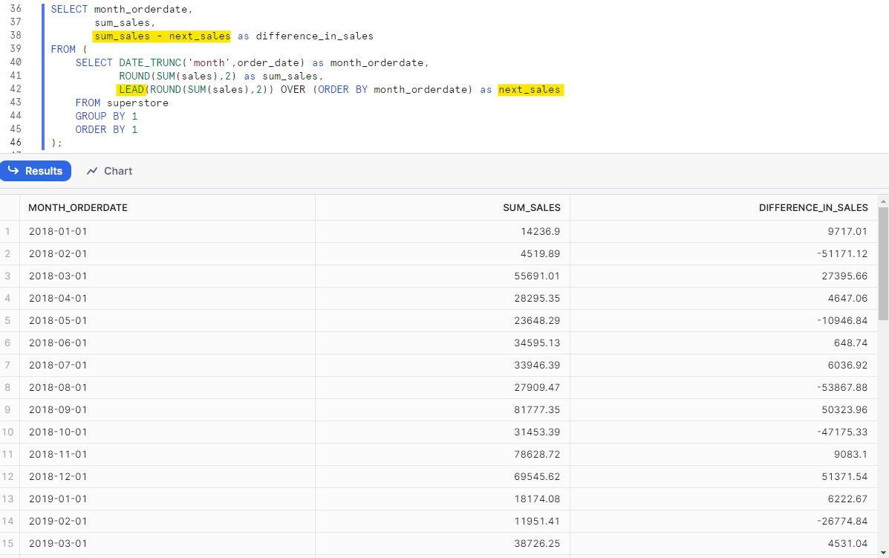Image resolution: width=889 pixels, height=558 pixels.
Task: Click the scroll up arrow of results grid
Action: [x=883, y=201]
